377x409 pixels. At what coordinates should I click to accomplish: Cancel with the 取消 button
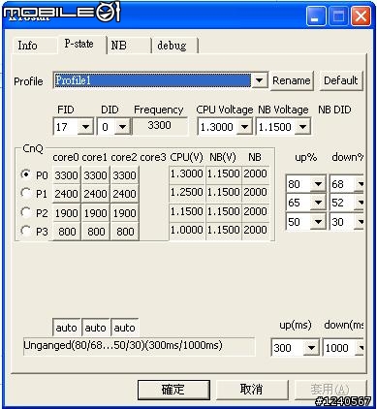(252, 390)
